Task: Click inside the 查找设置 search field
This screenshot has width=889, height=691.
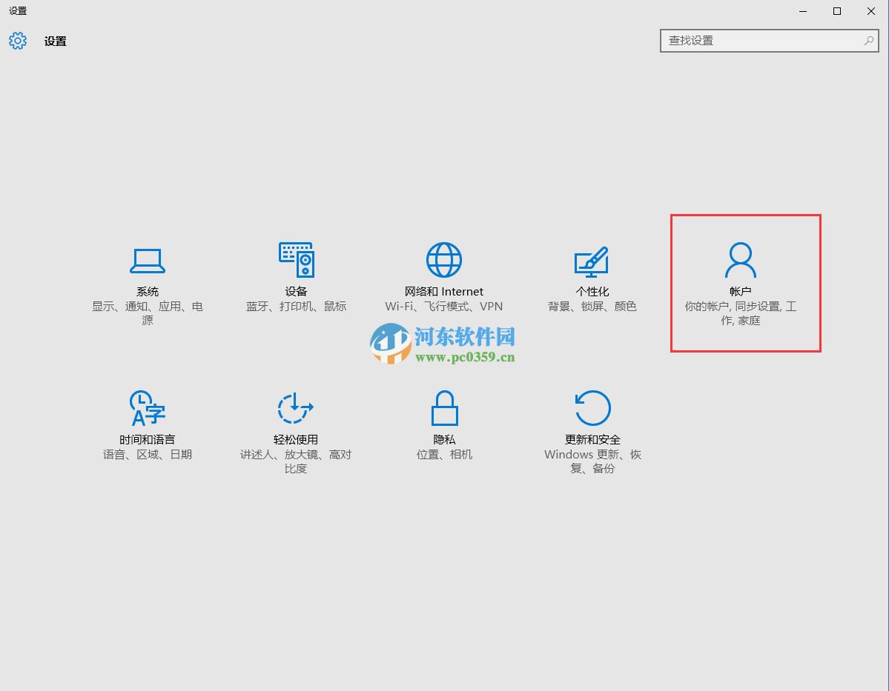Action: tap(756, 41)
